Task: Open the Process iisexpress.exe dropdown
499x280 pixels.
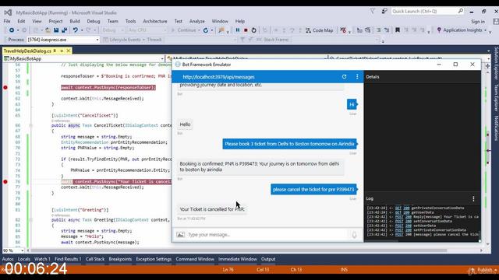Action: (97, 40)
